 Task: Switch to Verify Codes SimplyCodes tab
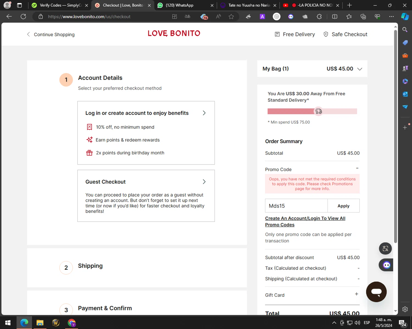[60, 5]
